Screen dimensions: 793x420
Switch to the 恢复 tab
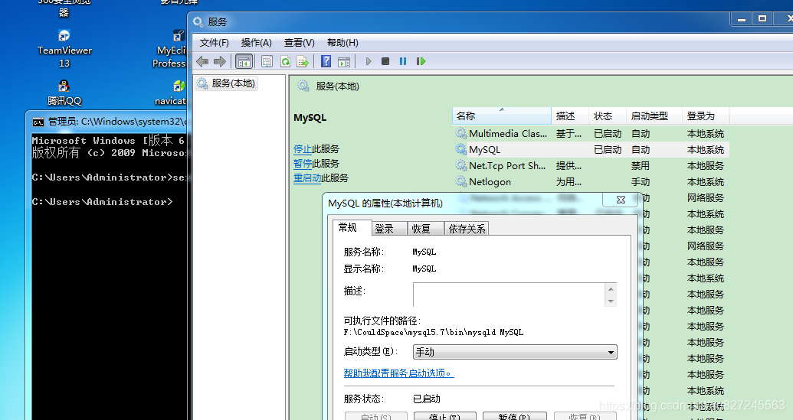pos(426,229)
